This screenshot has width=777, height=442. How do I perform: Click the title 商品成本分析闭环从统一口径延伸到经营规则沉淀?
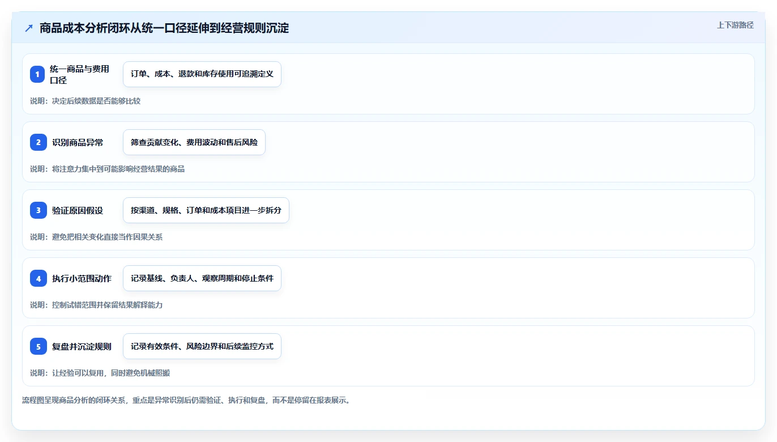pos(164,28)
